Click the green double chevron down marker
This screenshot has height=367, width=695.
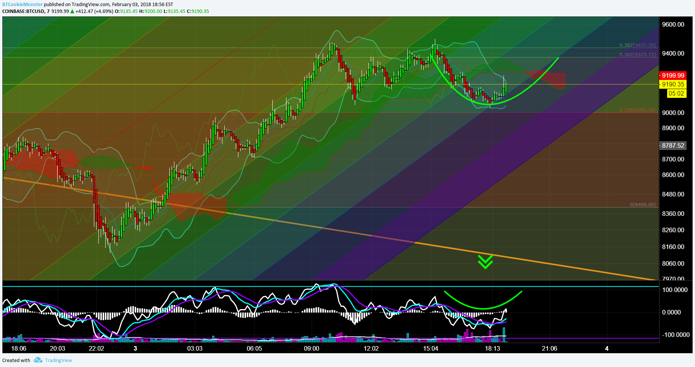[x=485, y=262]
